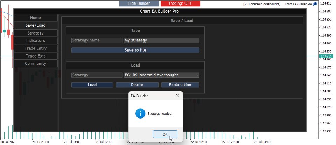This screenshot has height=145, width=336.
Task: Click the Strategy label in Load section
Action: (x=97, y=75)
